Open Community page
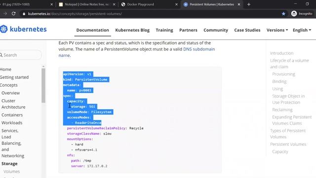Screen dimensions: 316x178 tap(216, 30)
